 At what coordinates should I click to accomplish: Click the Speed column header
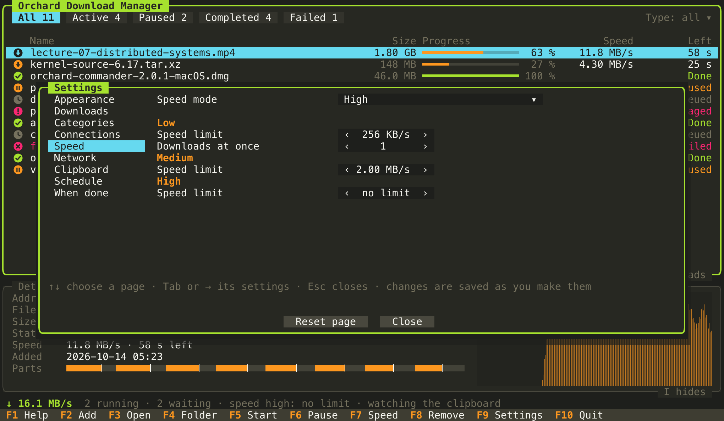[618, 41]
